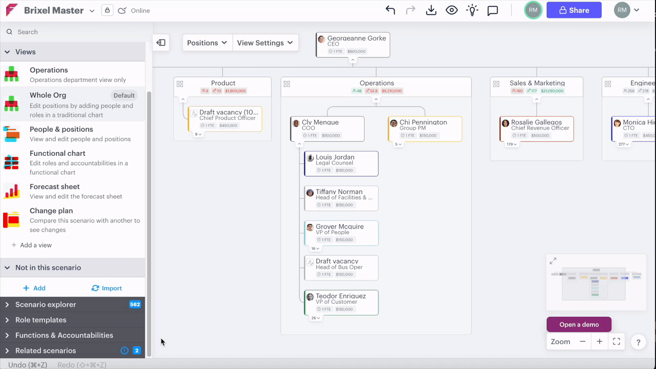This screenshot has height=369, width=656.
Task: Open the help question mark button
Action: tap(638, 342)
